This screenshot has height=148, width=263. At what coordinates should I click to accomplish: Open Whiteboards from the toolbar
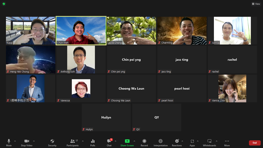pos(209,143)
